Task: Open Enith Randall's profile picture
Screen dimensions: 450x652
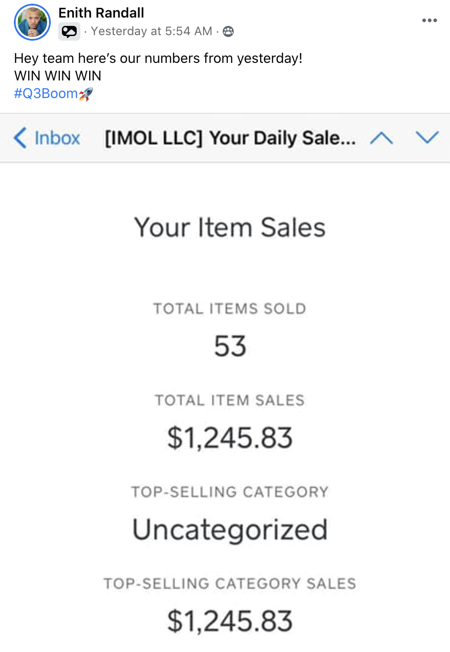Action: 32,22
